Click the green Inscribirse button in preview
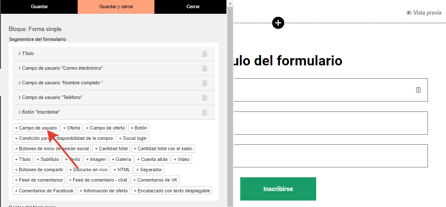The width and height of the screenshot is (446, 207). [278, 189]
